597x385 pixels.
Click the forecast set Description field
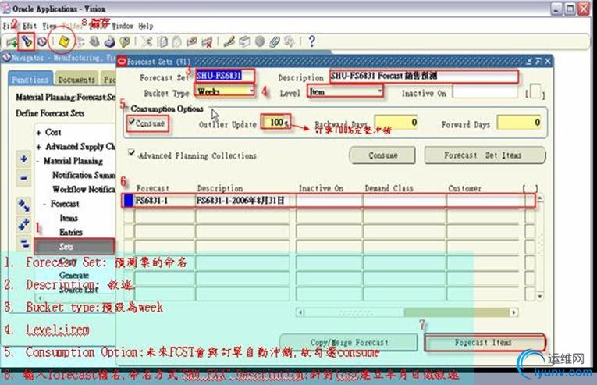(424, 76)
